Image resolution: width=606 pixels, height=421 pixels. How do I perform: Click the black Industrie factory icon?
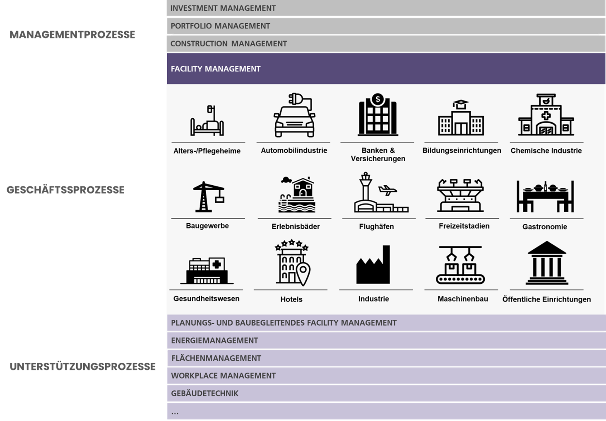(373, 265)
